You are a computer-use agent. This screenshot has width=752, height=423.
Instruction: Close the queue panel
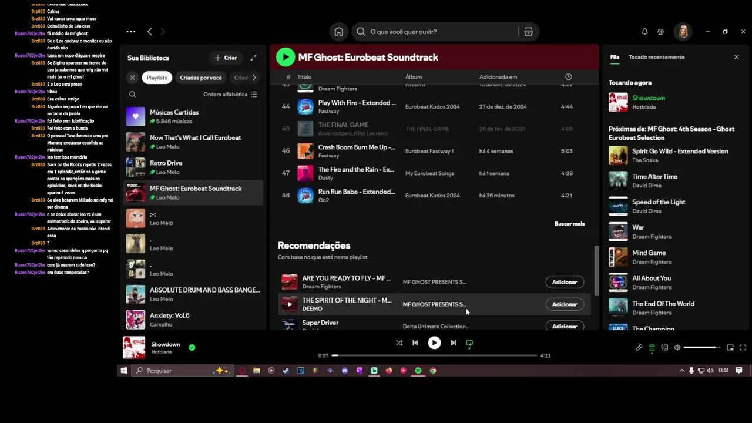(x=736, y=57)
